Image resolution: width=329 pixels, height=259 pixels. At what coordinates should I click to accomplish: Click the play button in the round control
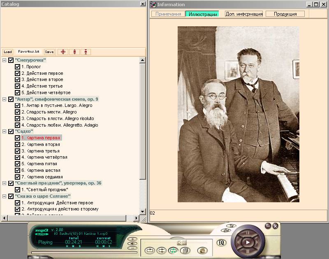pyautogui.click(x=248, y=242)
